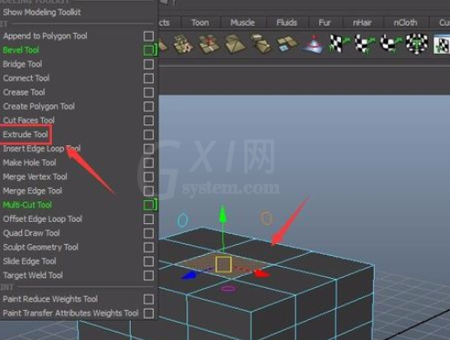Click the blue Z-axis arrow manipulator

point(189,275)
